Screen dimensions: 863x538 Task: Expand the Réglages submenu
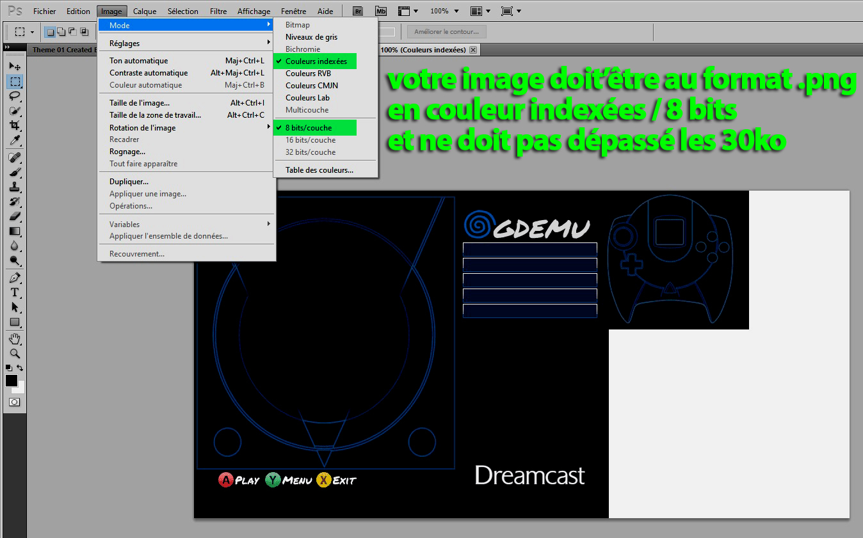(x=186, y=44)
